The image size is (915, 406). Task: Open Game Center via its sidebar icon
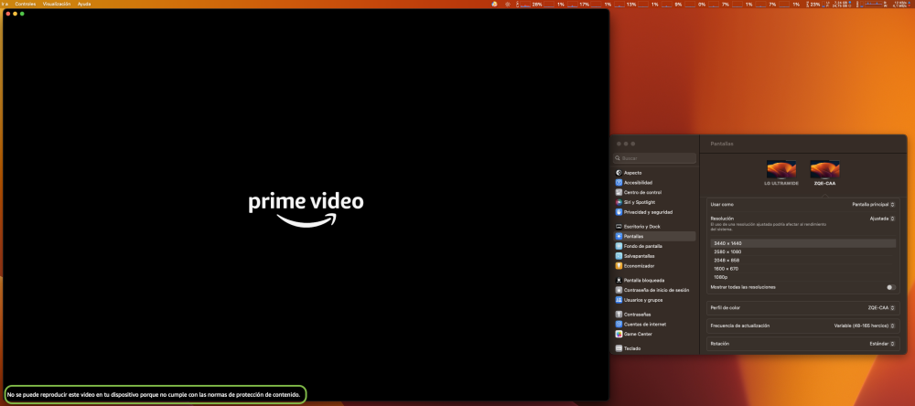(619, 335)
